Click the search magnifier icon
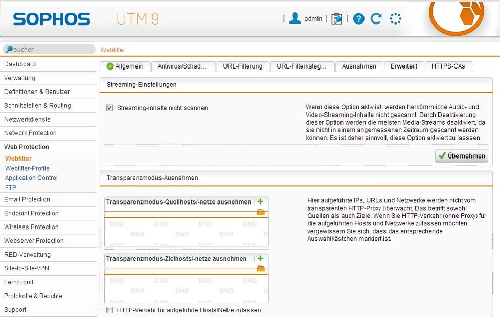The width and height of the screenshot is (500, 317). (x=9, y=49)
